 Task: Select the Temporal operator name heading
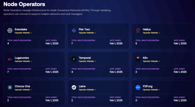pyautogui.click(x=85, y=58)
